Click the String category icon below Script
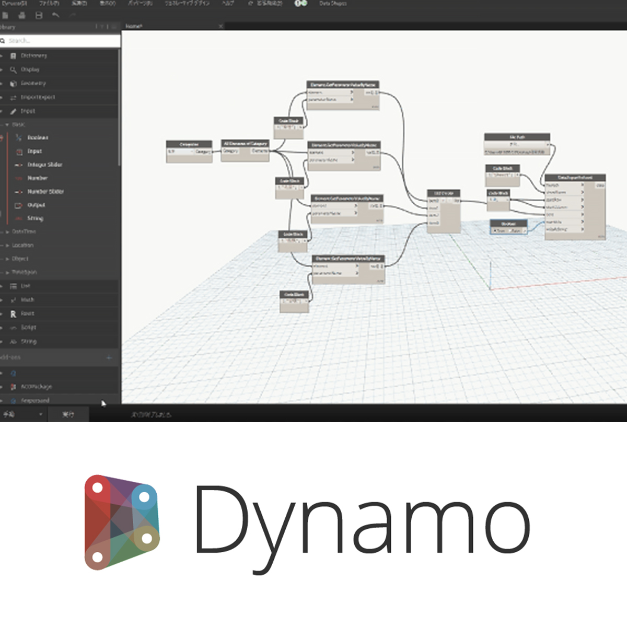The height and width of the screenshot is (627, 627). click(14, 342)
